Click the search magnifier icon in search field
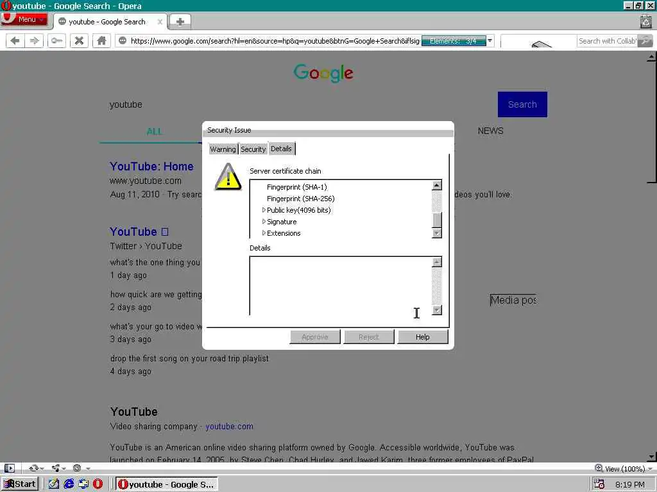 pos(645,41)
